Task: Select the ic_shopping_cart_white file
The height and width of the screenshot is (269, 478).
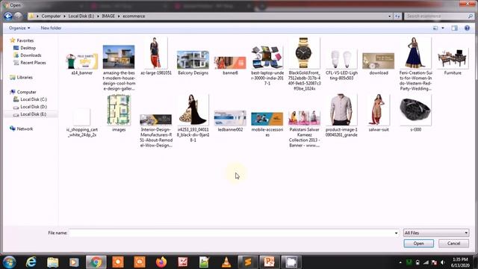Action: point(81,123)
